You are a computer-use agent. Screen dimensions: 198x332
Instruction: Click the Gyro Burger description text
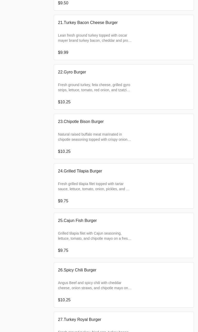[94, 87]
